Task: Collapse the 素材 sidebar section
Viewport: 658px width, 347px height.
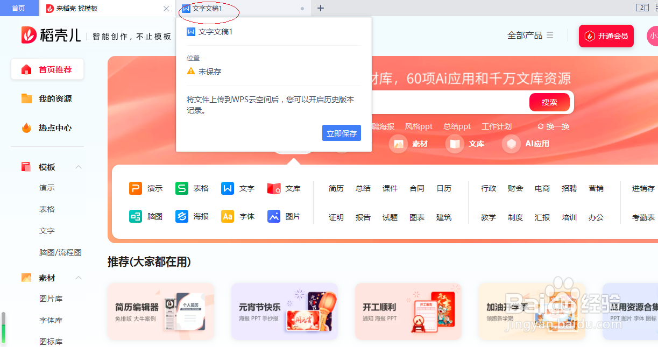Action: click(x=79, y=278)
